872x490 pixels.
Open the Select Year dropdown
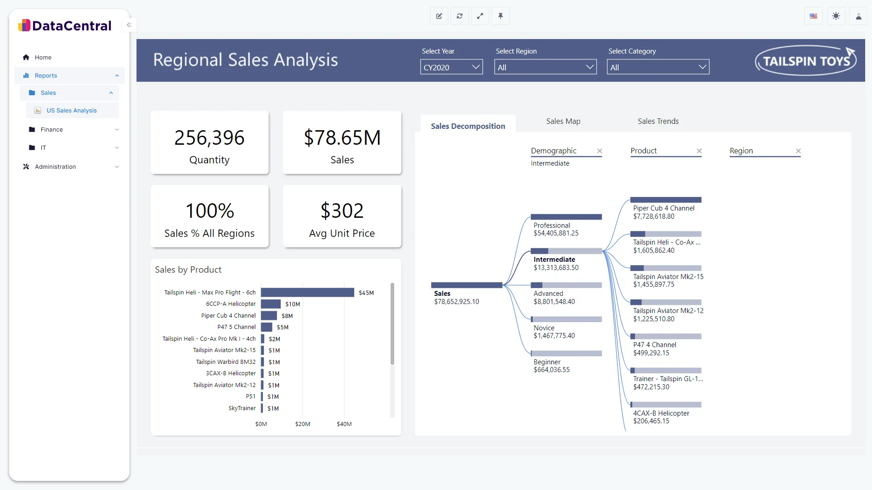click(451, 67)
